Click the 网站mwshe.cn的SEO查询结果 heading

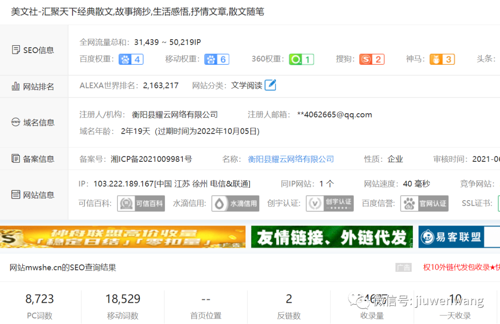coord(63,267)
